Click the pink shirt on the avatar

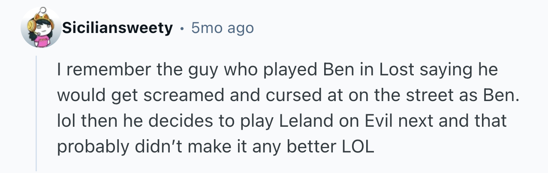pos(42,40)
